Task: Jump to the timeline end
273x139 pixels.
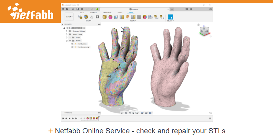Action: click(76, 118)
